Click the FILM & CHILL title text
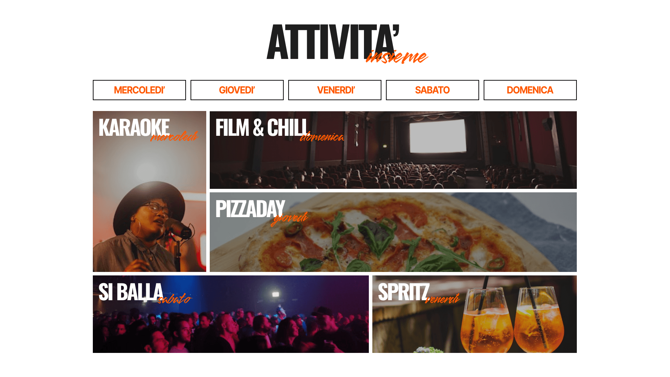This screenshot has height=377, width=670. click(x=262, y=127)
